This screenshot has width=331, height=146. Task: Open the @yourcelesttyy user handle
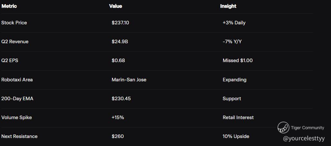(x=304, y=139)
